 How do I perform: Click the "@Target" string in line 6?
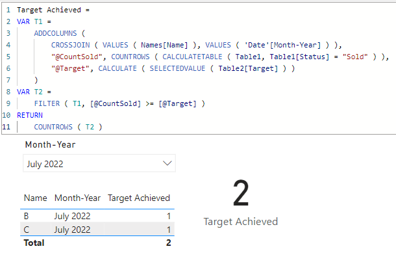tap(71, 68)
